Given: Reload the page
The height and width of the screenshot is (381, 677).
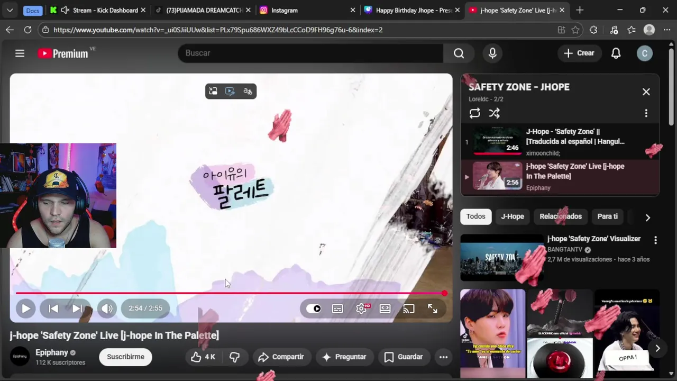Looking at the screenshot, I should 28,30.
